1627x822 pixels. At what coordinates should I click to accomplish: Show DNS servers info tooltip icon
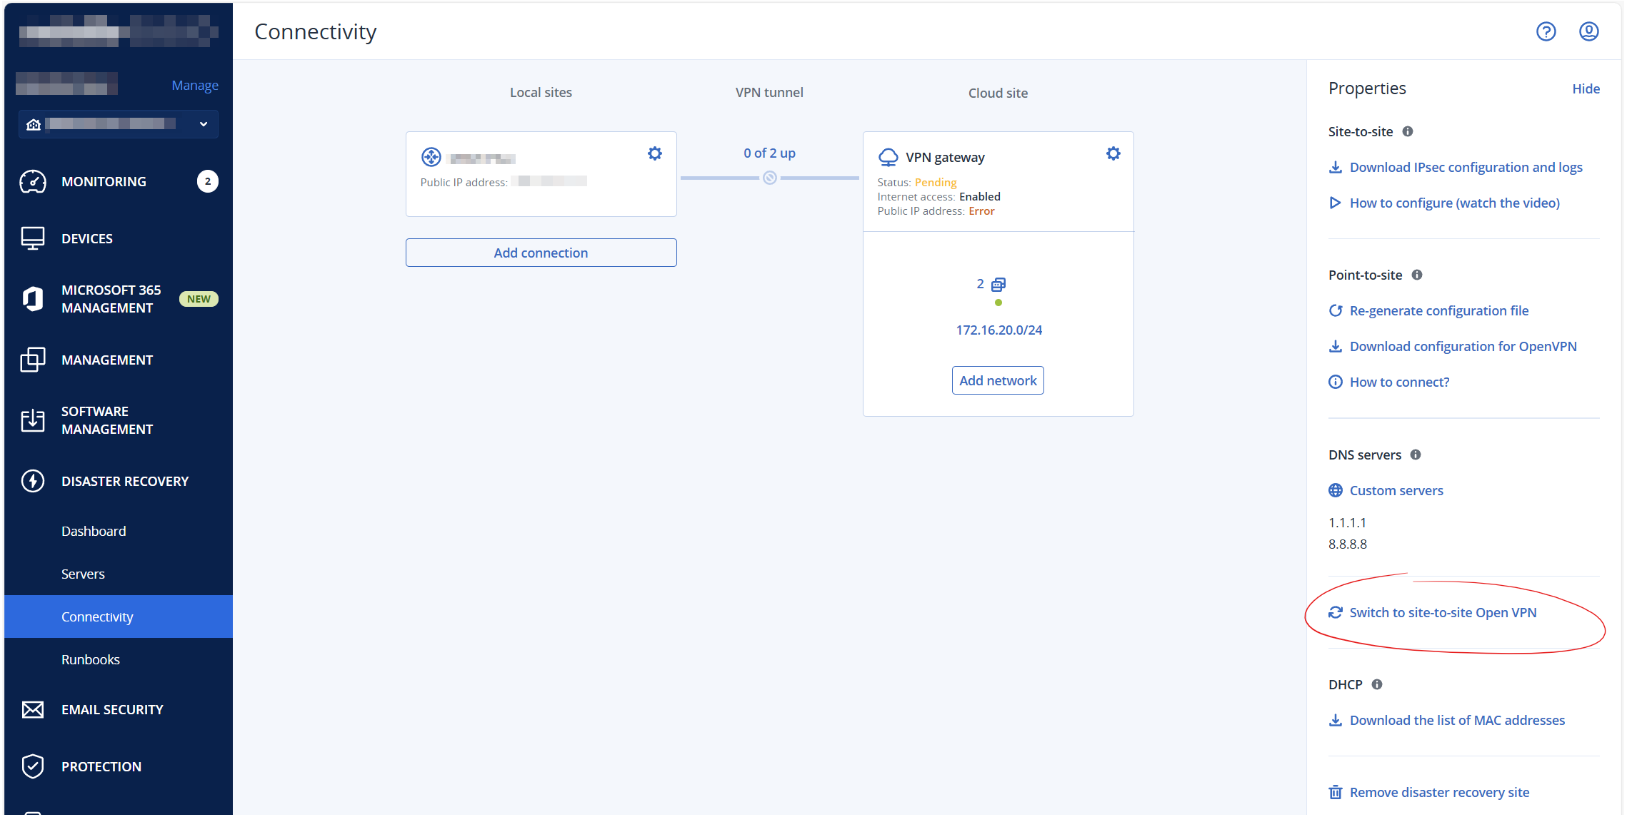pyautogui.click(x=1415, y=455)
